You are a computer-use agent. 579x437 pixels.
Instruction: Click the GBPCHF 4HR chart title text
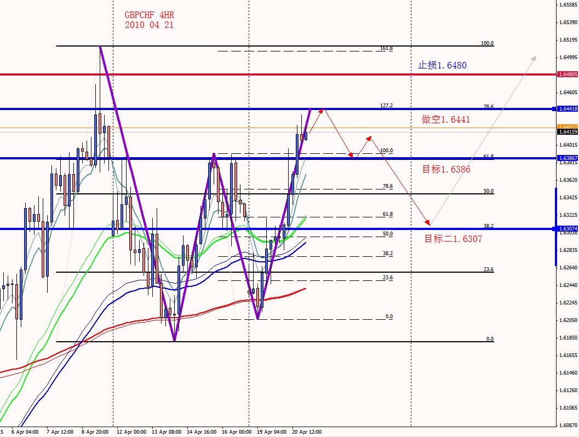coord(149,15)
